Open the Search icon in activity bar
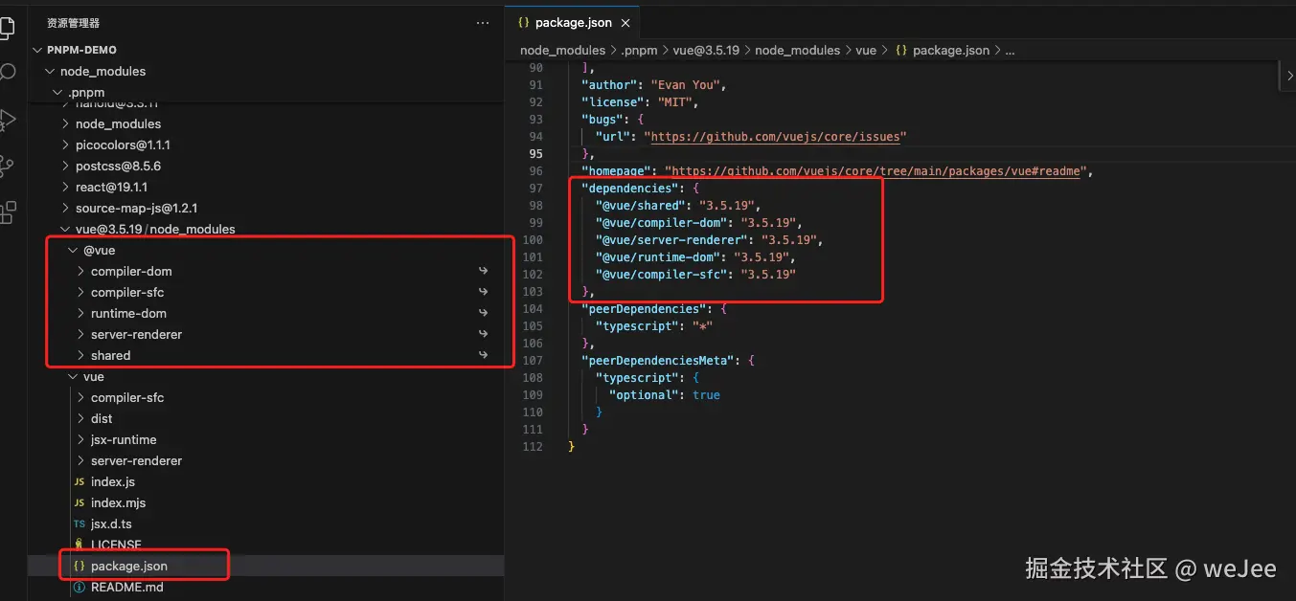Image resolution: width=1296 pixels, height=601 pixels. pyautogui.click(x=7, y=73)
